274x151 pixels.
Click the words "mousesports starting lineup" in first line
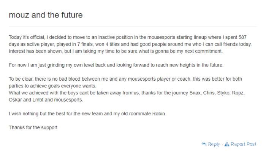click(x=174, y=37)
